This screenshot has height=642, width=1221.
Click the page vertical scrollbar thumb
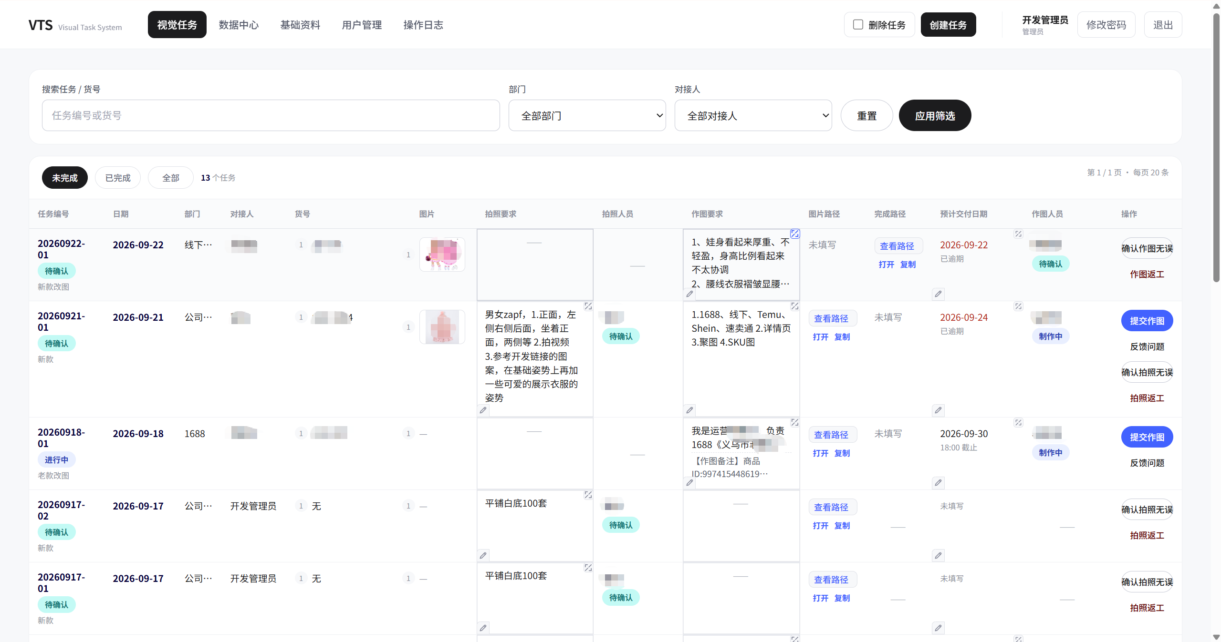[x=1216, y=148]
